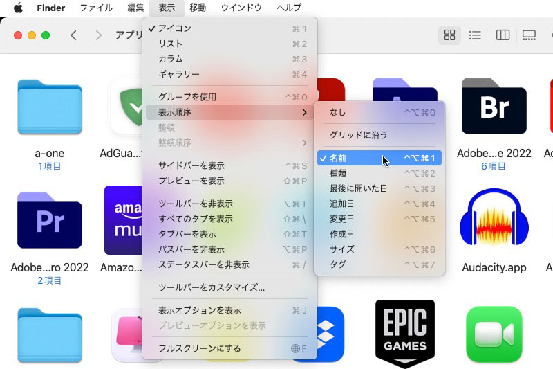Show sidebar via サイドバーを表示
The height and width of the screenshot is (369, 553).
pos(229,165)
